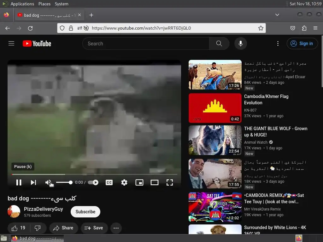Viewport: 323px width, 242px height.
Task: Open THE GIANT BLUE WOLF thumbnail
Action: click(215, 140)
